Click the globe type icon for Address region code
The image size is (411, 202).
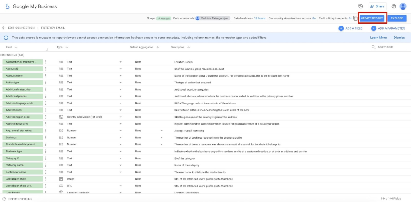coord(61,117)
